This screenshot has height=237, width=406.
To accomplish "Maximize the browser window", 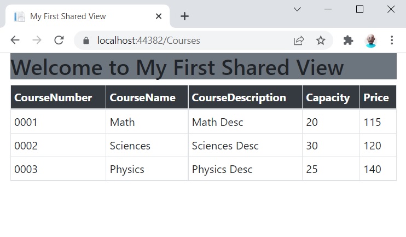I will coord(359,9).
